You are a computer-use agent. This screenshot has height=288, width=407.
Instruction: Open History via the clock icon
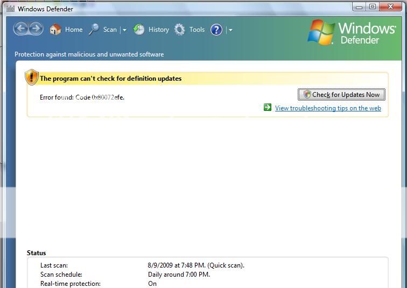pos(139,30)
